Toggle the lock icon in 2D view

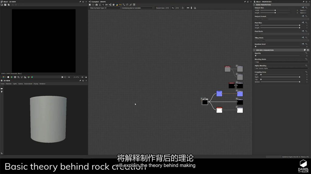86,77
